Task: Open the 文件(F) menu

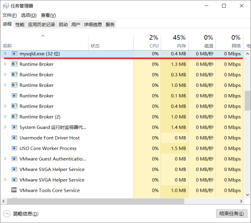Action: (10, 15)
